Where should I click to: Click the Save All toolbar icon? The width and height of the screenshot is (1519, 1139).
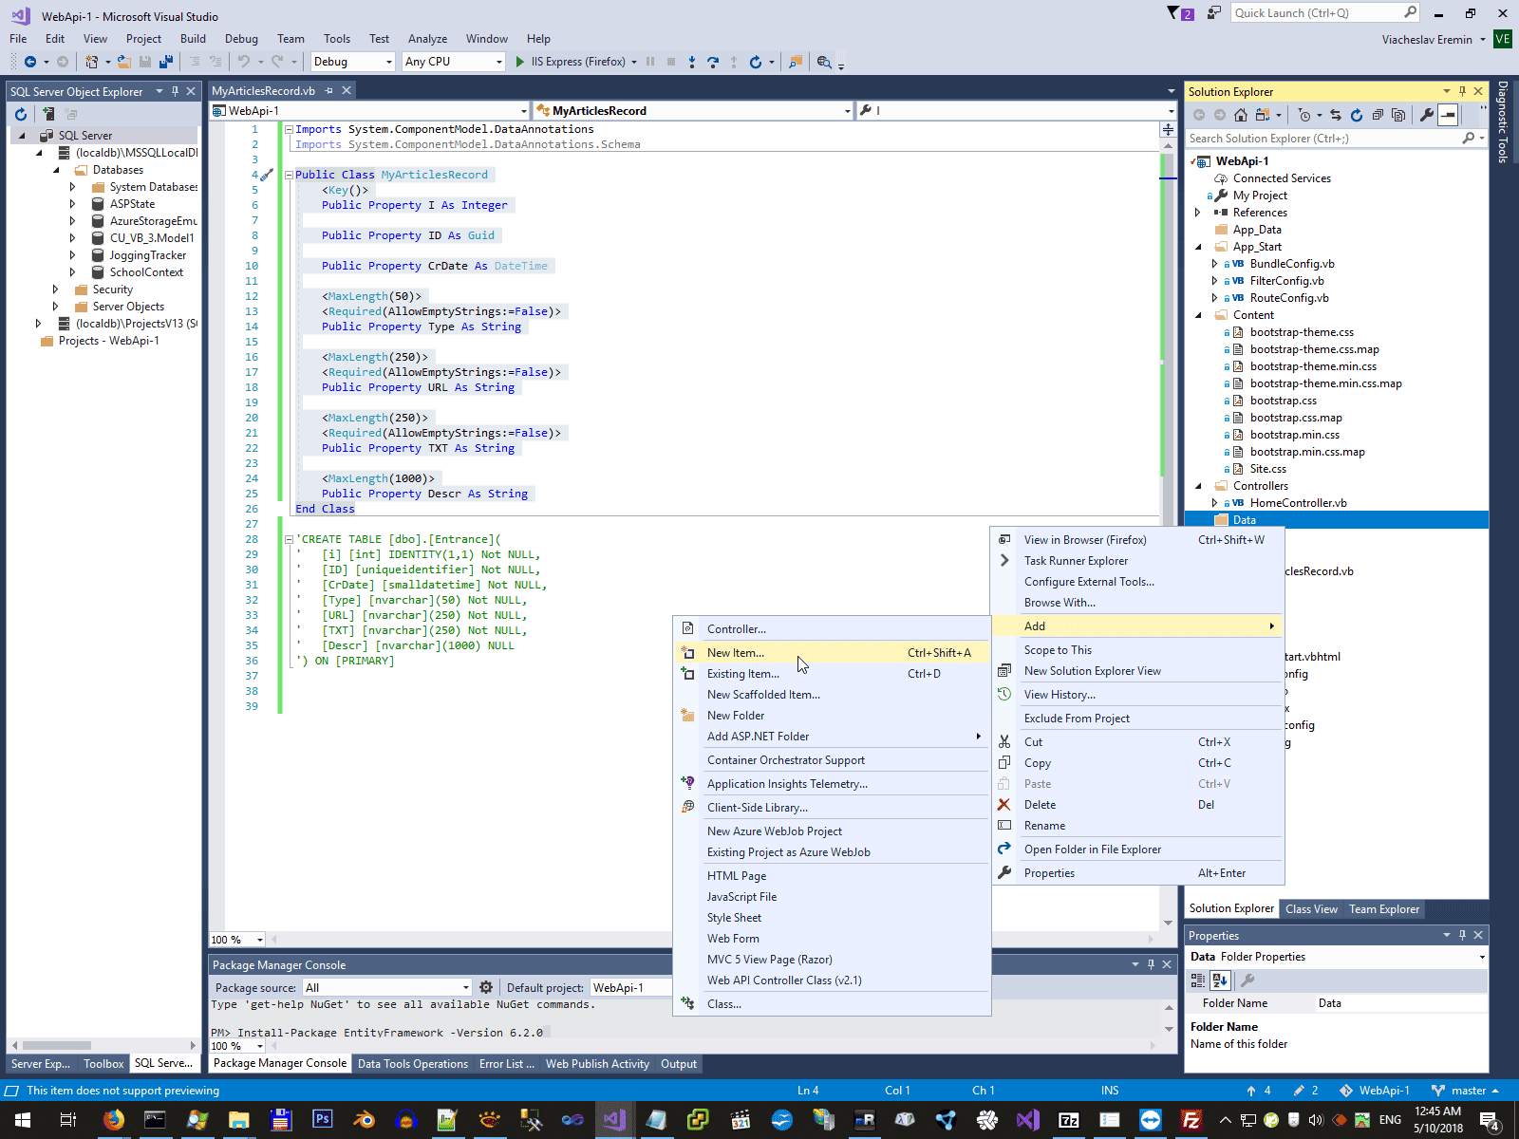[166, 62]
